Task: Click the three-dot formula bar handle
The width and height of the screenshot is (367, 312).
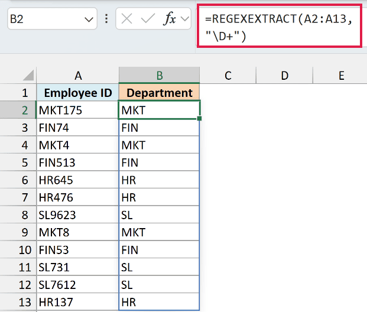Action: [x=106, y=19]
